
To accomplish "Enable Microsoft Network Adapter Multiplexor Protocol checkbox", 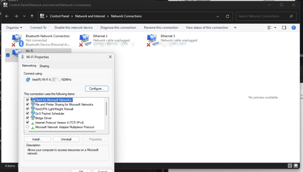I will (27, 127).
